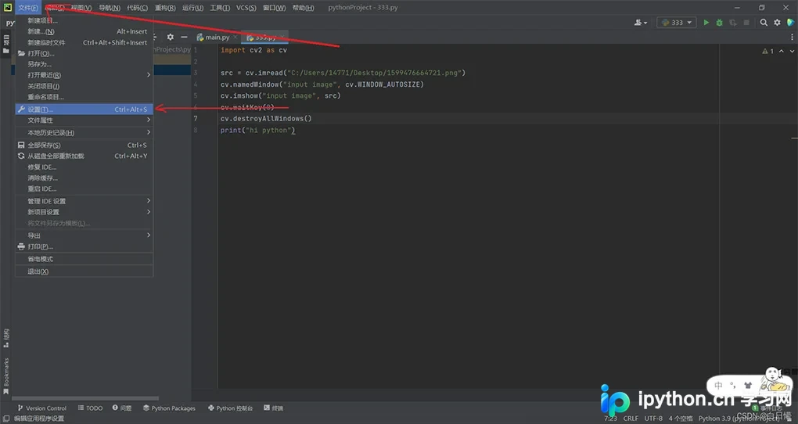798x424 pixels.
Task: Open the 帮助(H) menu
Action: (304, 8)
